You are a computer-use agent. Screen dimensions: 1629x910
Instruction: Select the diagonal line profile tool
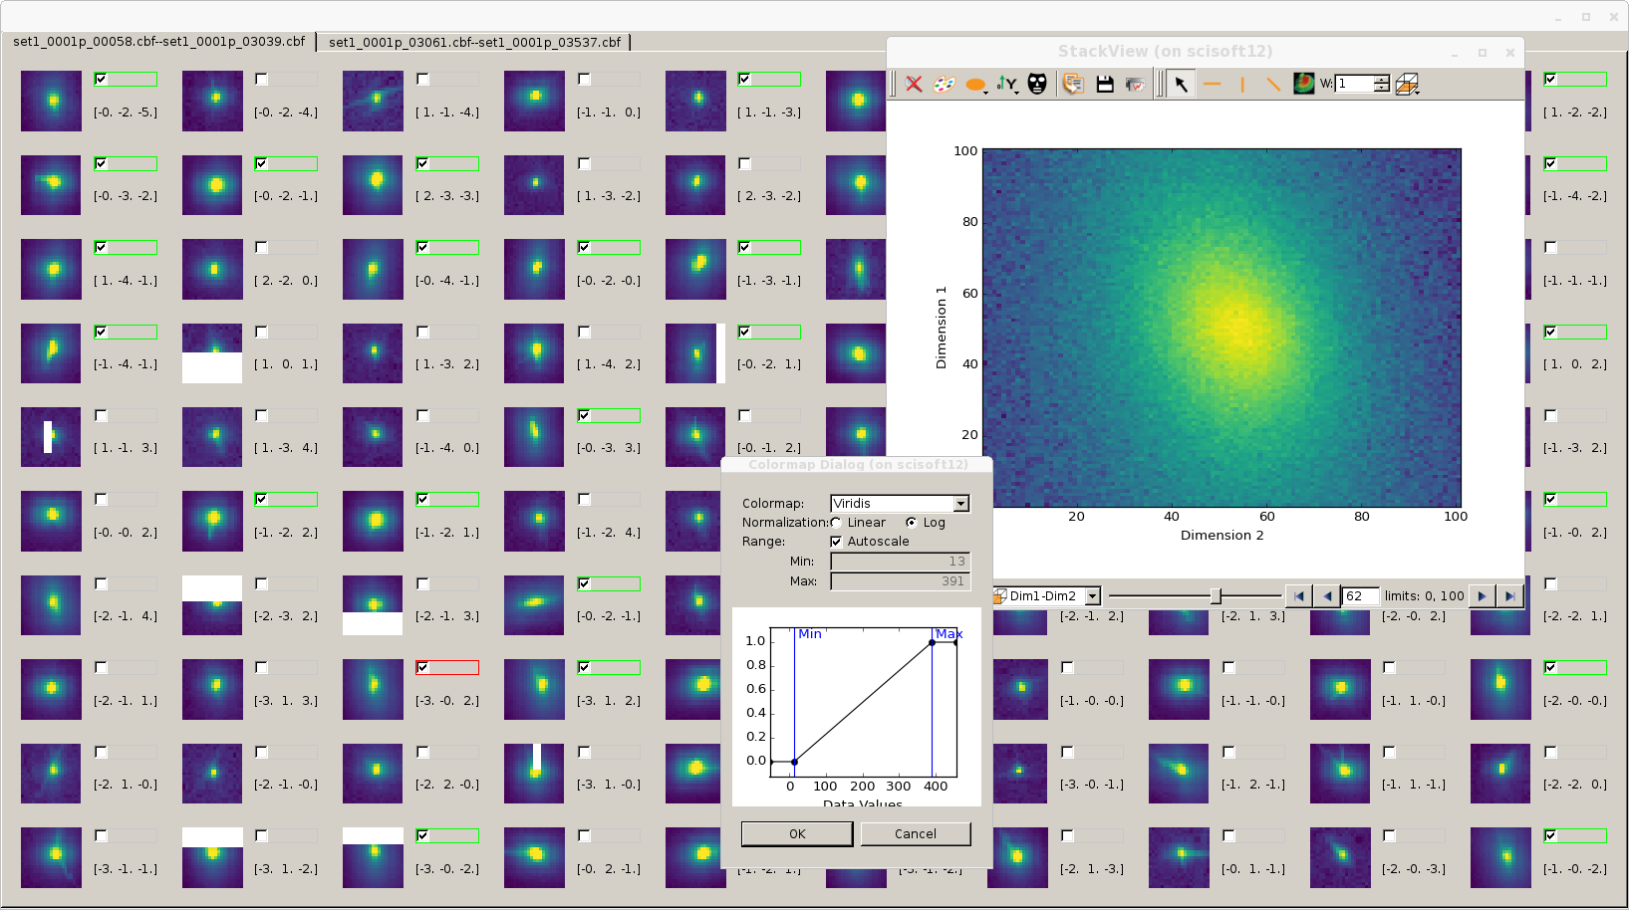[x=1272, y=85]
